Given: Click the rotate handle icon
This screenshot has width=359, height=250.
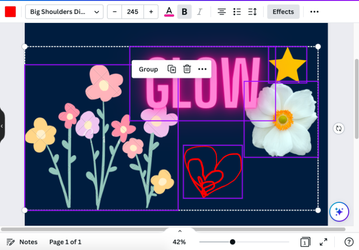Looking at the screenshot, I should coord(338,129).
